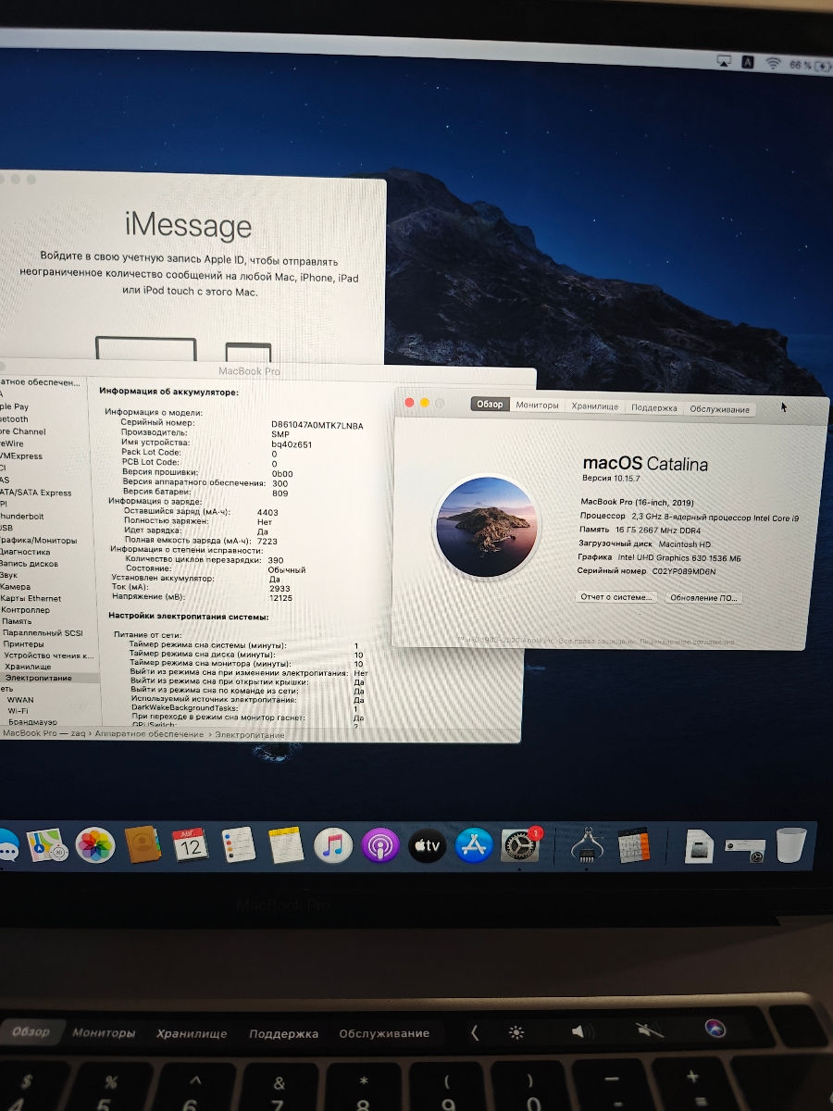Click cycle count value 390
This screenshot has height=1111, width=833.
(276, 560)
